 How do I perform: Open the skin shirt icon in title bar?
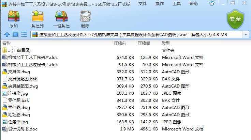(x=212, y=3)
